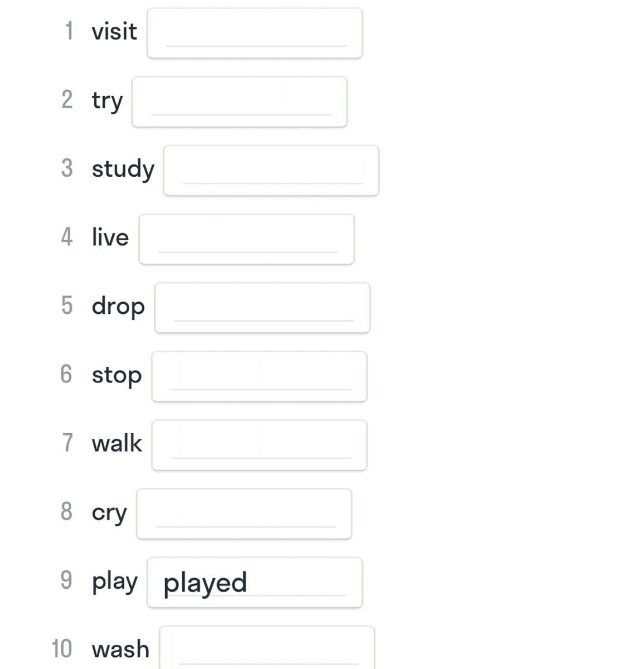The width and height of the screenshot is (632, 669).
Task: Click the input box beside "cry"
Action: pyautogui.click(x=244, y=513)
